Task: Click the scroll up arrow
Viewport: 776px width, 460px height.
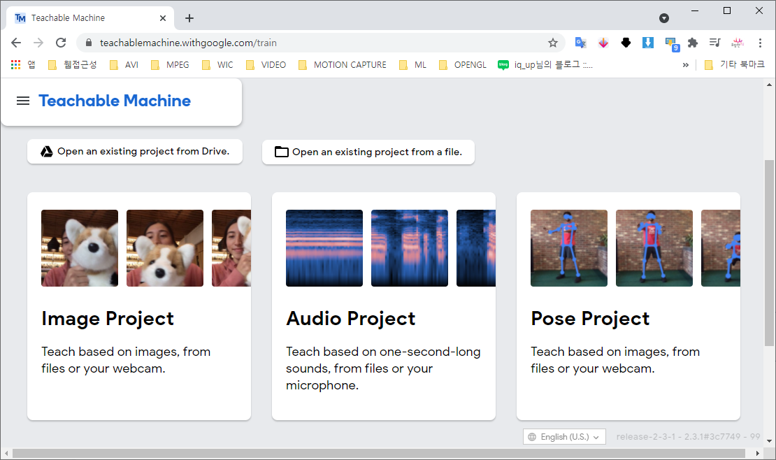Action: click(x=769, y=85)
